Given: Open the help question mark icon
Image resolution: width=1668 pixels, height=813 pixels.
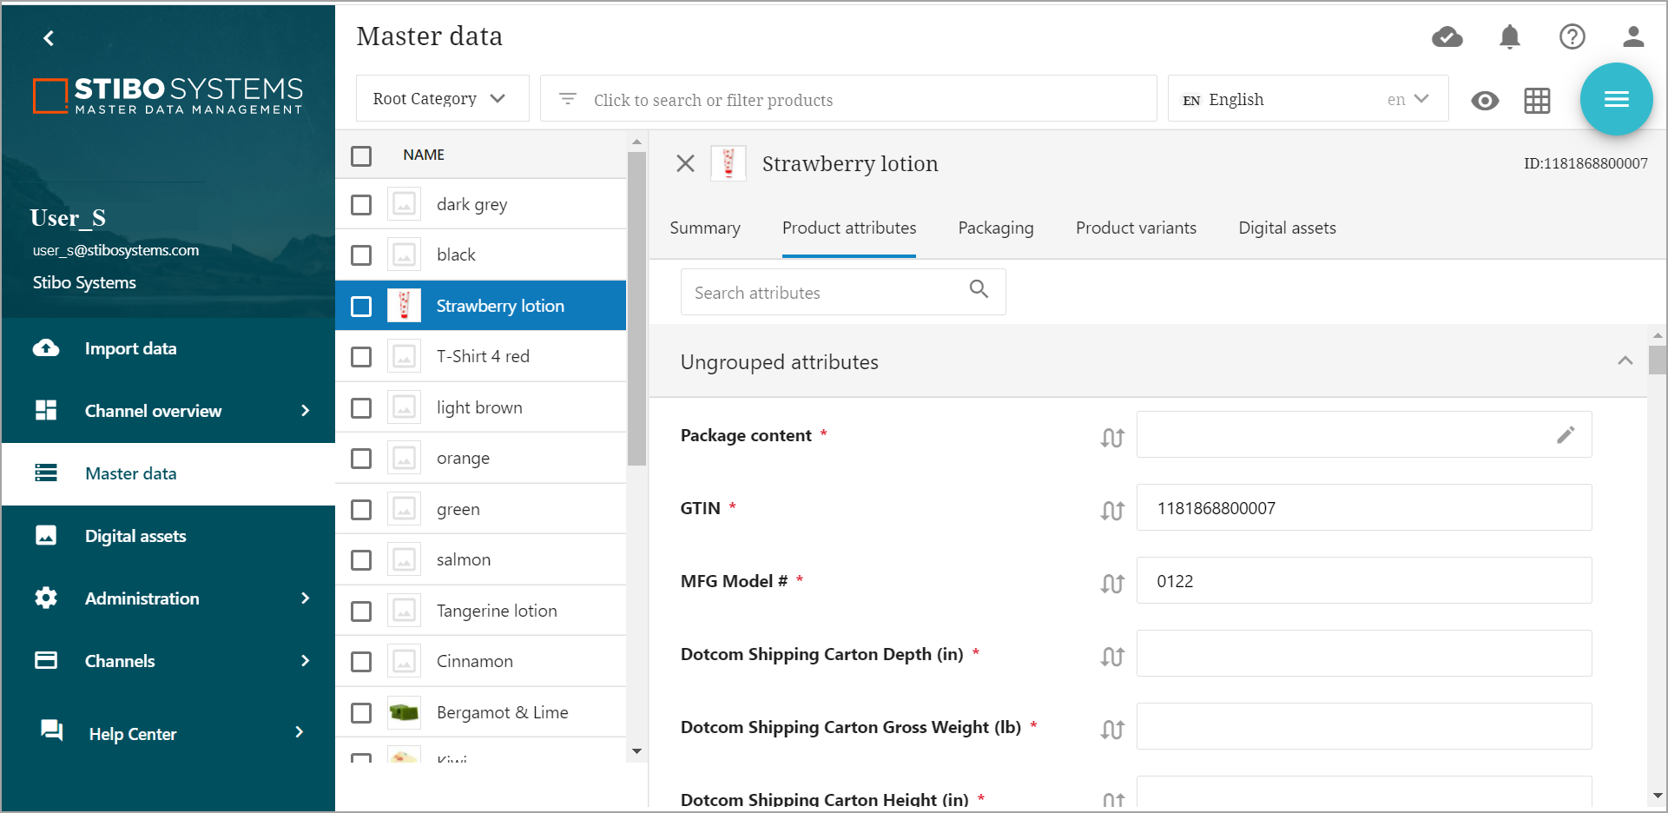Looking at the screenshot, I should [x=1572, y=36].
